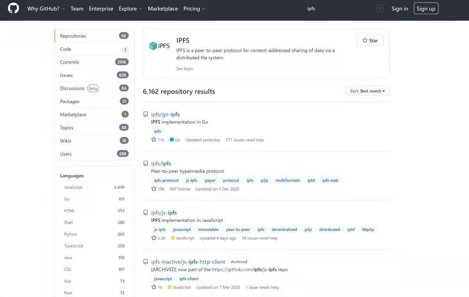Screen dimensions: 469x297
Task: Click the 5.2k stars count of js-ipfs
Action: point(158,238)
